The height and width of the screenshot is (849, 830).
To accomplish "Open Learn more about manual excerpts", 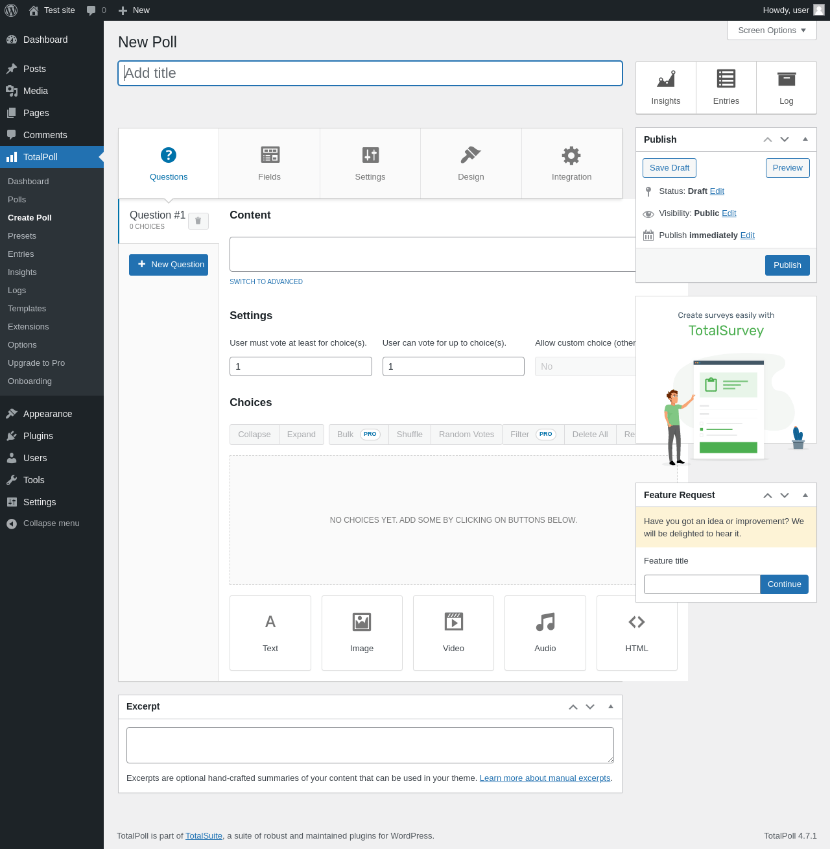I will click(545, 778).
